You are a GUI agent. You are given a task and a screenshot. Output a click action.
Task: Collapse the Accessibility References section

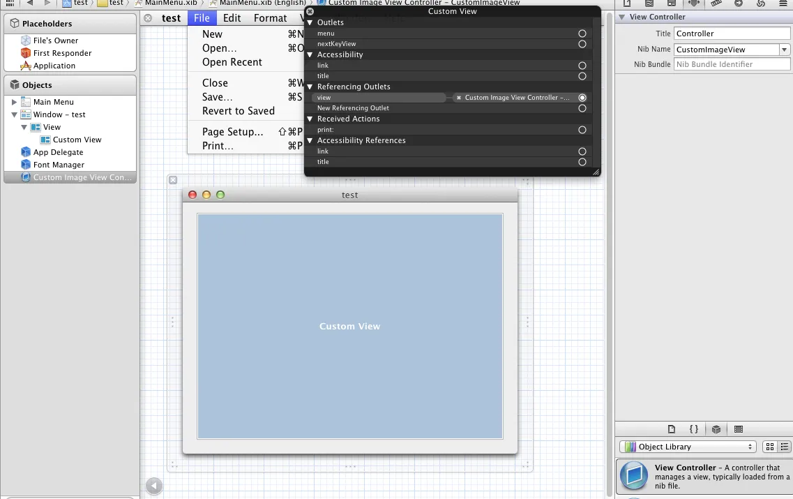click(x=310, y=141)
